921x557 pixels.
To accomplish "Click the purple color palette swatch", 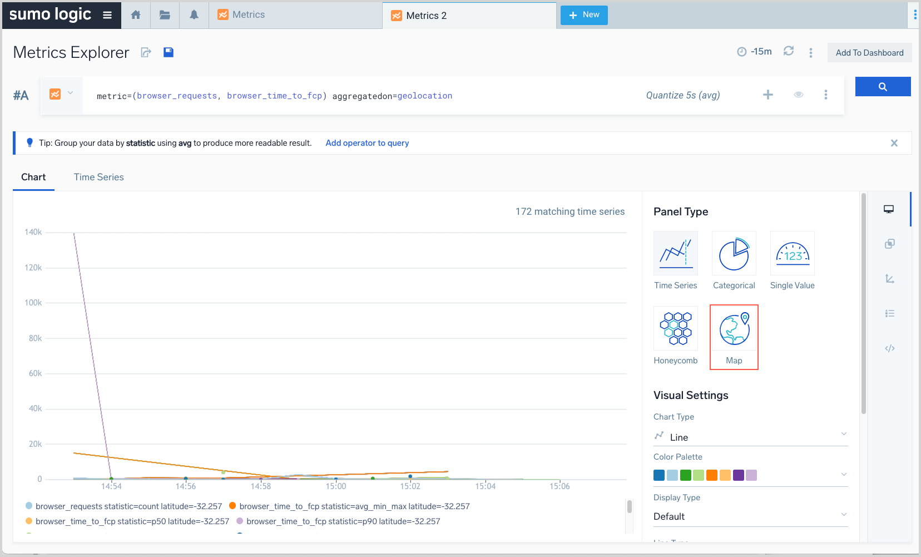I will tap(739, 475).
